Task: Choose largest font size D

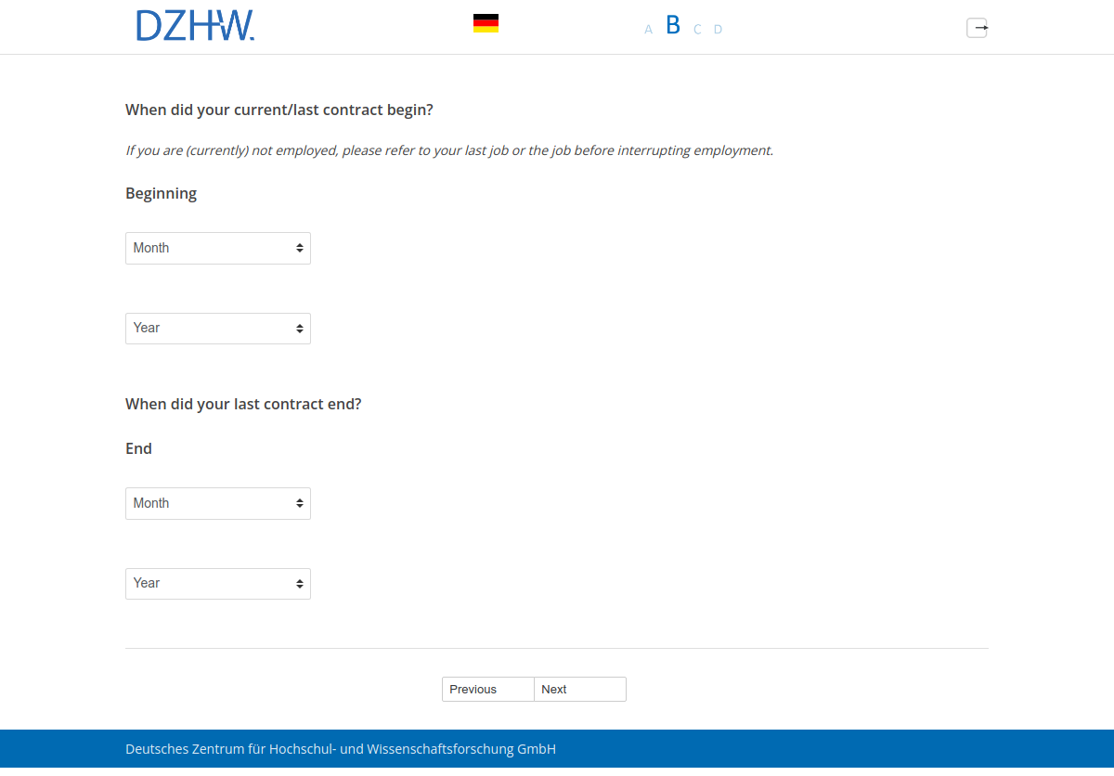Action: [x=718, y=30]
